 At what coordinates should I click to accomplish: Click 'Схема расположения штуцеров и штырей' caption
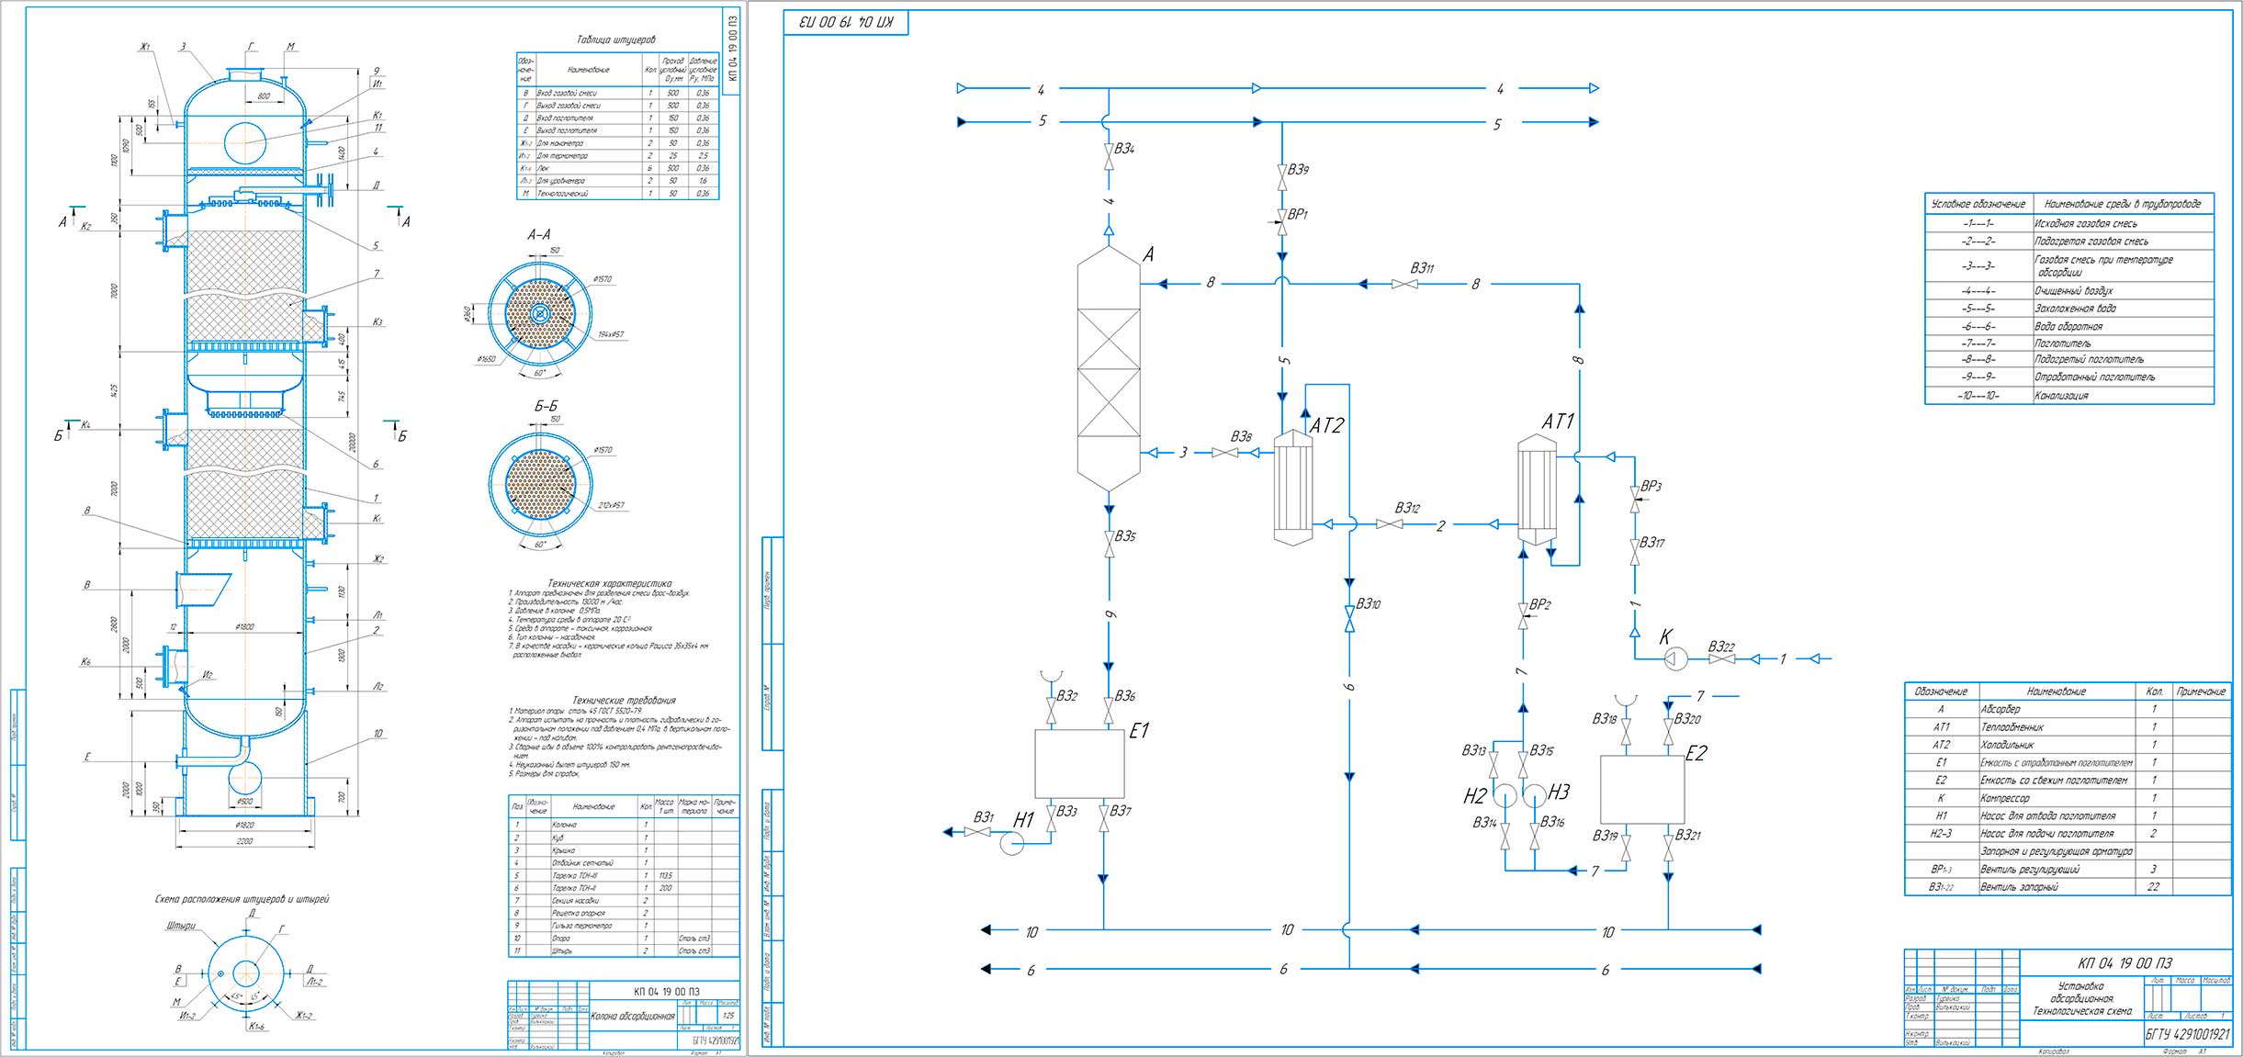click(x=242, y=899)
